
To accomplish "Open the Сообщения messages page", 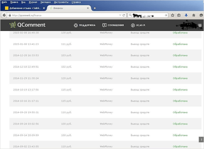I will point(113,25).
